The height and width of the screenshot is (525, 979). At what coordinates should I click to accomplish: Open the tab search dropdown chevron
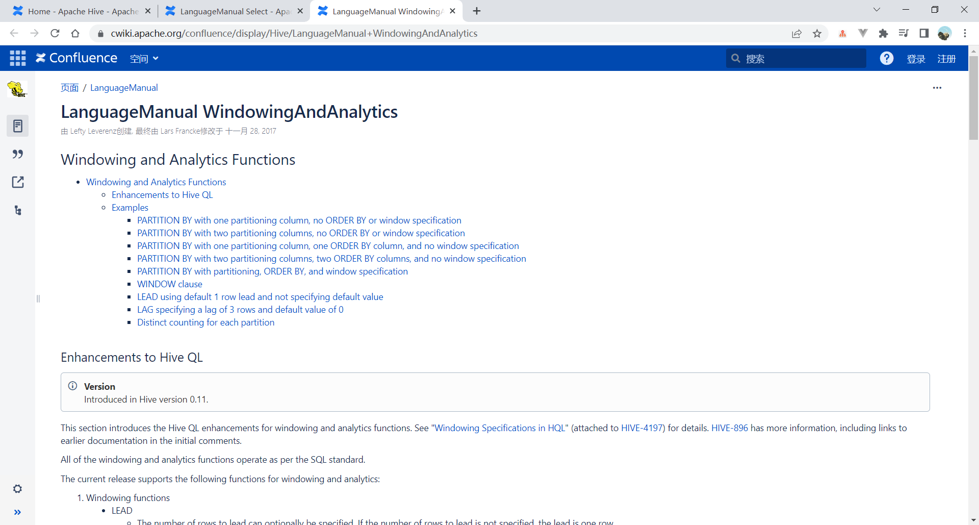coord(877,10)
